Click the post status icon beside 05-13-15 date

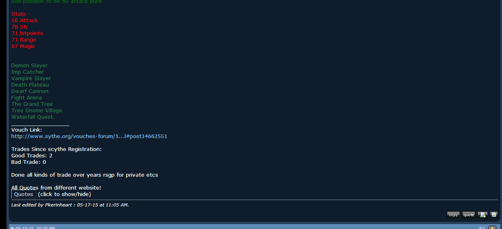[12, 228]
